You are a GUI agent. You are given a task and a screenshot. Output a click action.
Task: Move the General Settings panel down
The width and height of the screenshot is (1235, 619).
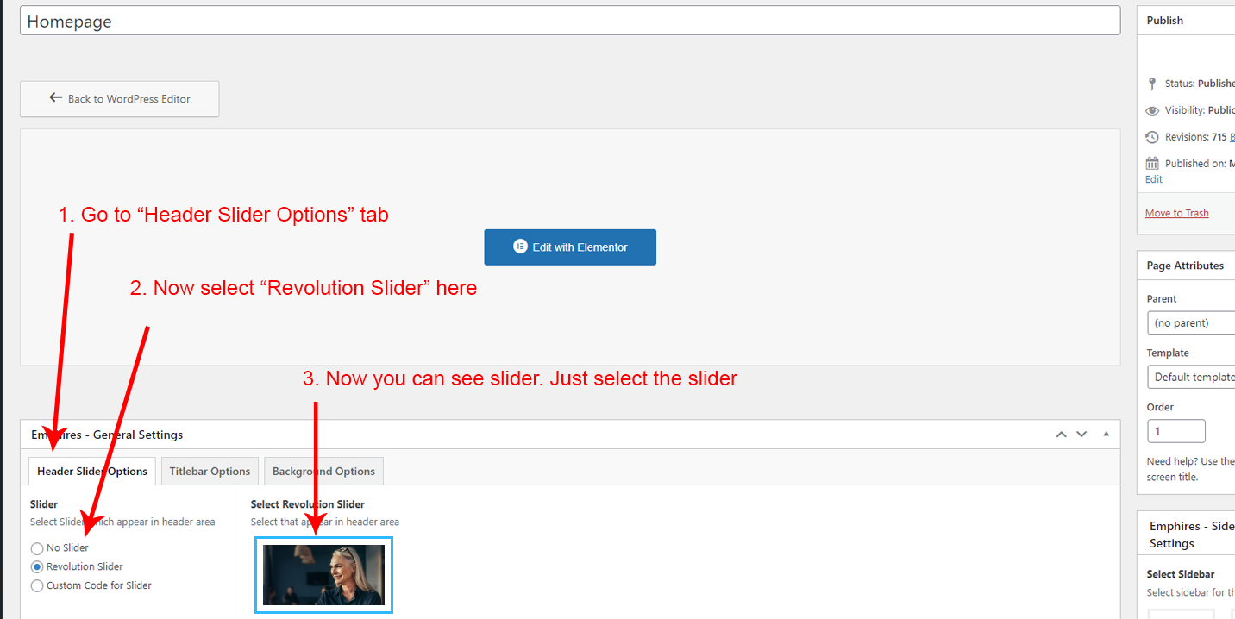(1081, 435)
